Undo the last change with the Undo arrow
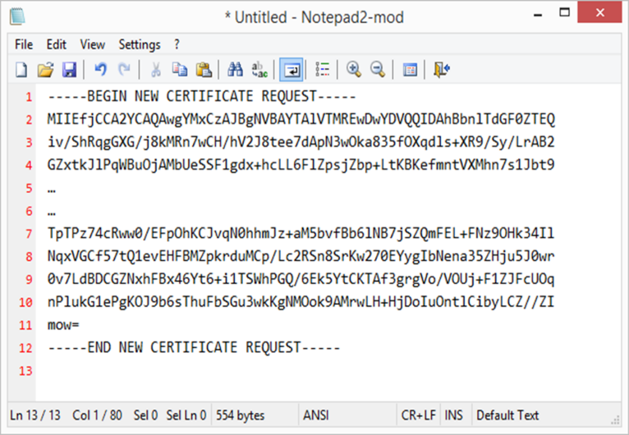The width and height of the screenshot is (629, 435). 100,69
